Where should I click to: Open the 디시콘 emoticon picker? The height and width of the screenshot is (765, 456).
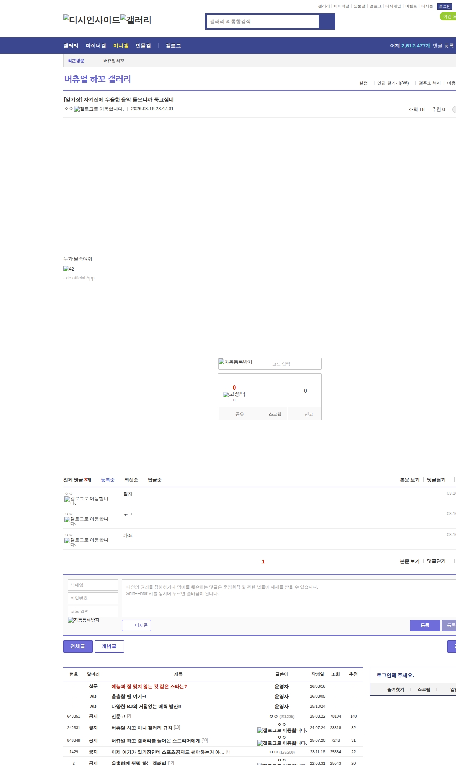click(x=136, y=625)
